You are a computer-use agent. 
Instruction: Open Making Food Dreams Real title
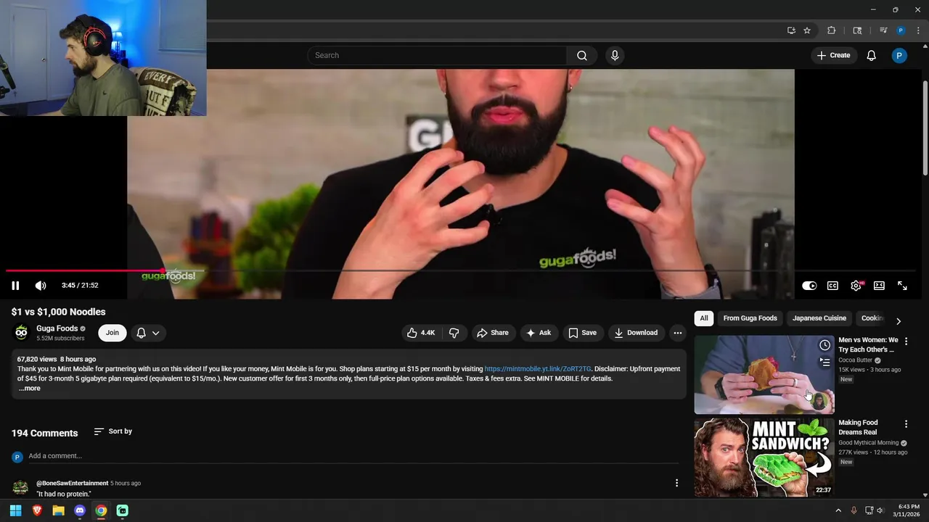(x=859, y=427)
